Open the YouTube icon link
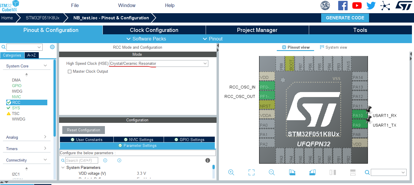Screen dimensions: 414x185 [x=357, y=5]
